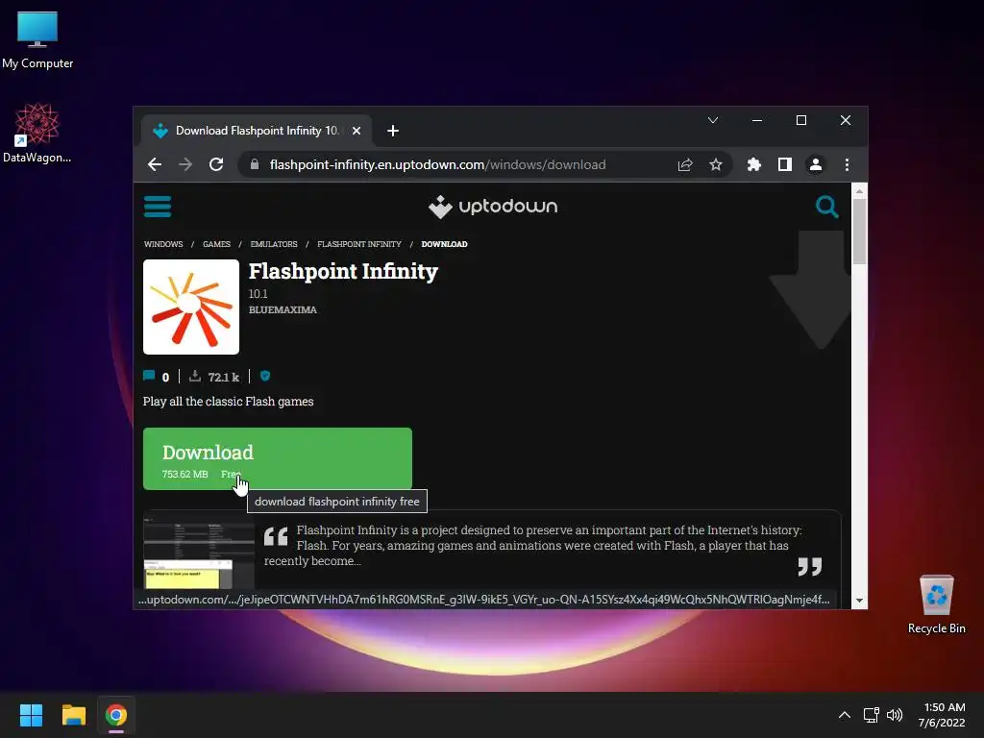Click the Flashpoint Infinity app icon

pyautogui.click(x=191, y=307)
